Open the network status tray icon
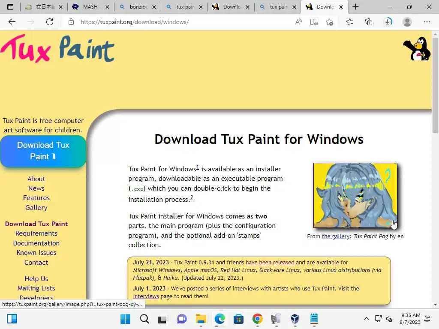Viewport: 439px width, 329px height. tap(379, 319)
